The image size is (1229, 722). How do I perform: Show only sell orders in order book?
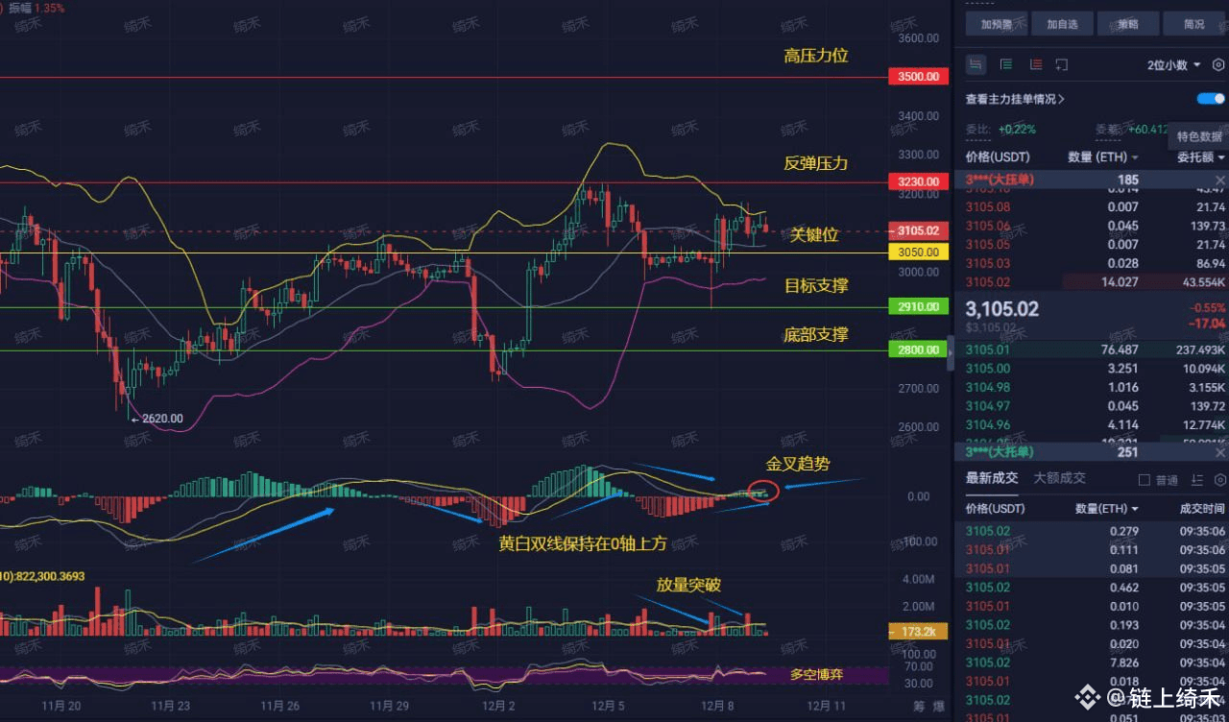[1035, 64]
